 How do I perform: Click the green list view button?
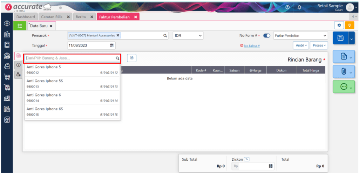click(20, 26)
